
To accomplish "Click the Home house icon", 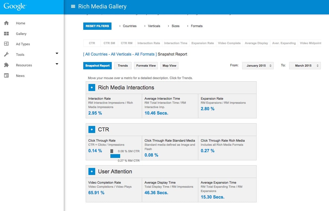I will pyautogui.click(x=7, y=23).
